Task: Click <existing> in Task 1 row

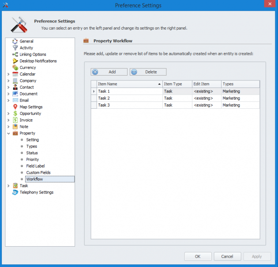Action: [203, 92]
